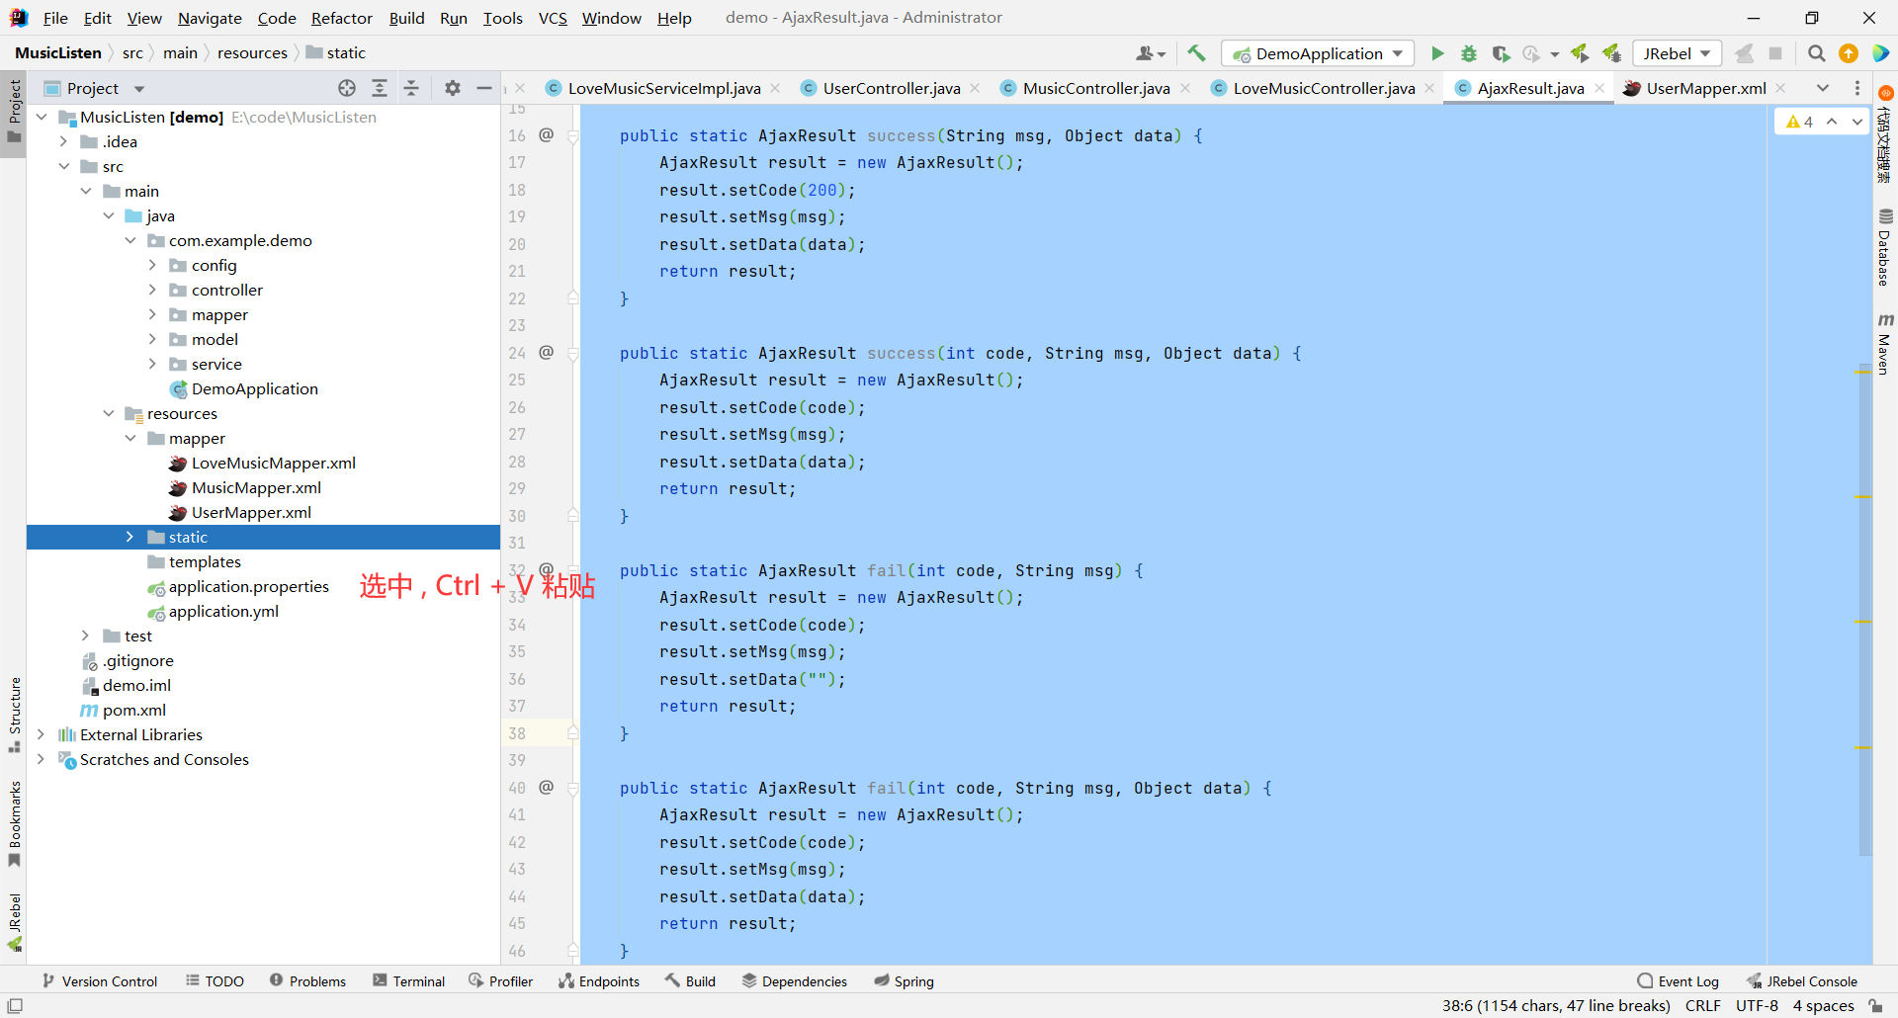Switch to the MusicController.java tab
1898x1018 pixels.
click(x=1095, y=88)
